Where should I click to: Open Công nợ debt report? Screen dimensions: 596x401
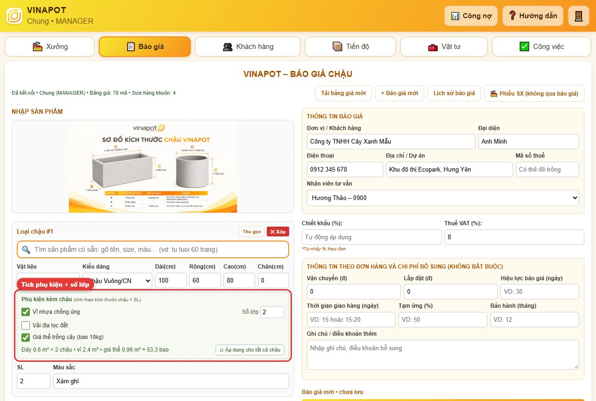tap(471, 16)
